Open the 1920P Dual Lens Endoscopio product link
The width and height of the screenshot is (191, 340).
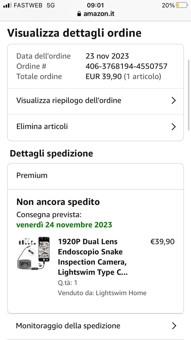coord(92,257)
